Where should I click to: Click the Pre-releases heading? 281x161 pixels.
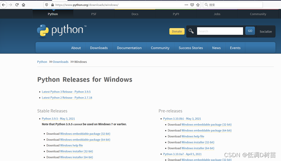[x=171, y=111]
